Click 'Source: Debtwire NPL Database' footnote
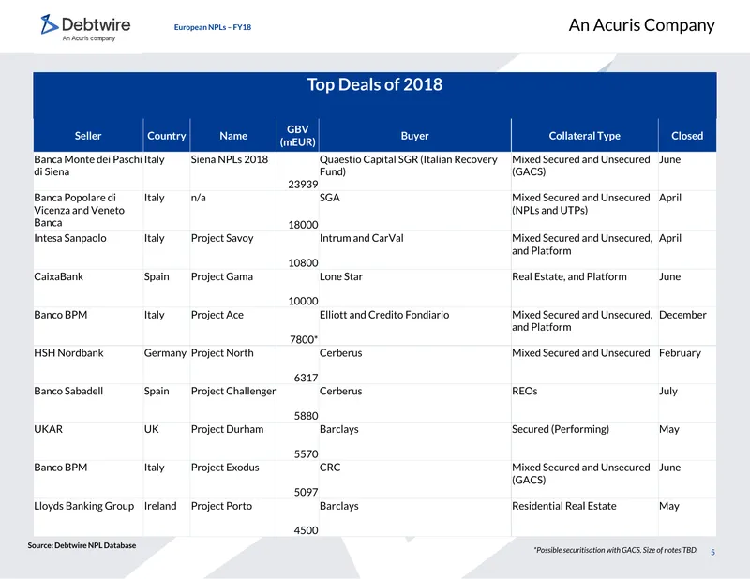This screenshot has height=579, width=750. 82,545
